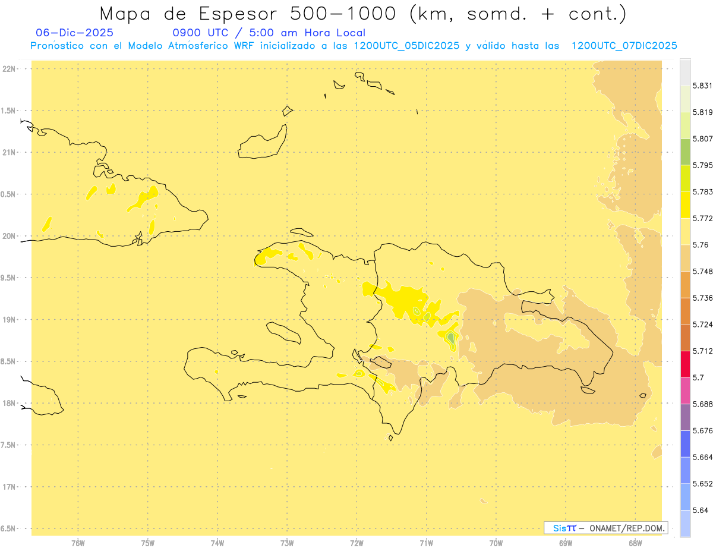Click the colorbar value 5.795
This screenshot has height=551, width=713.
tap(703, 165)
